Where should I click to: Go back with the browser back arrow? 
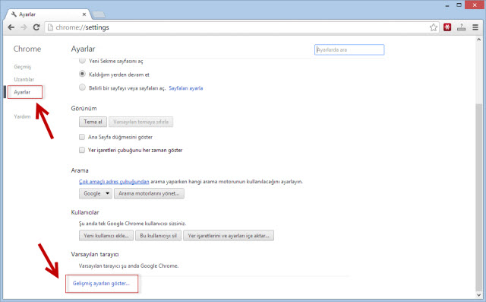(x=11, y=27)
